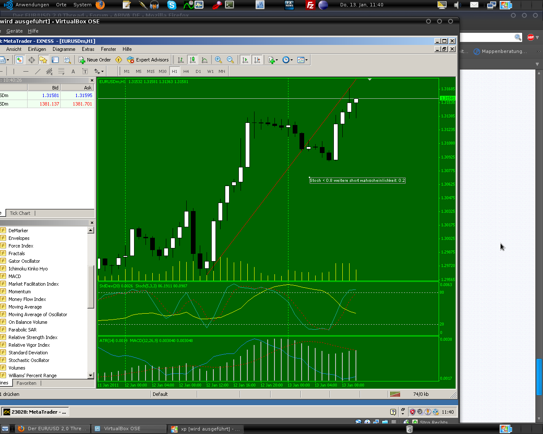The height and width of the screenshot is (434, 543).
Task: Open the Templates dropdown arrow
Action: tap(306, 60)
